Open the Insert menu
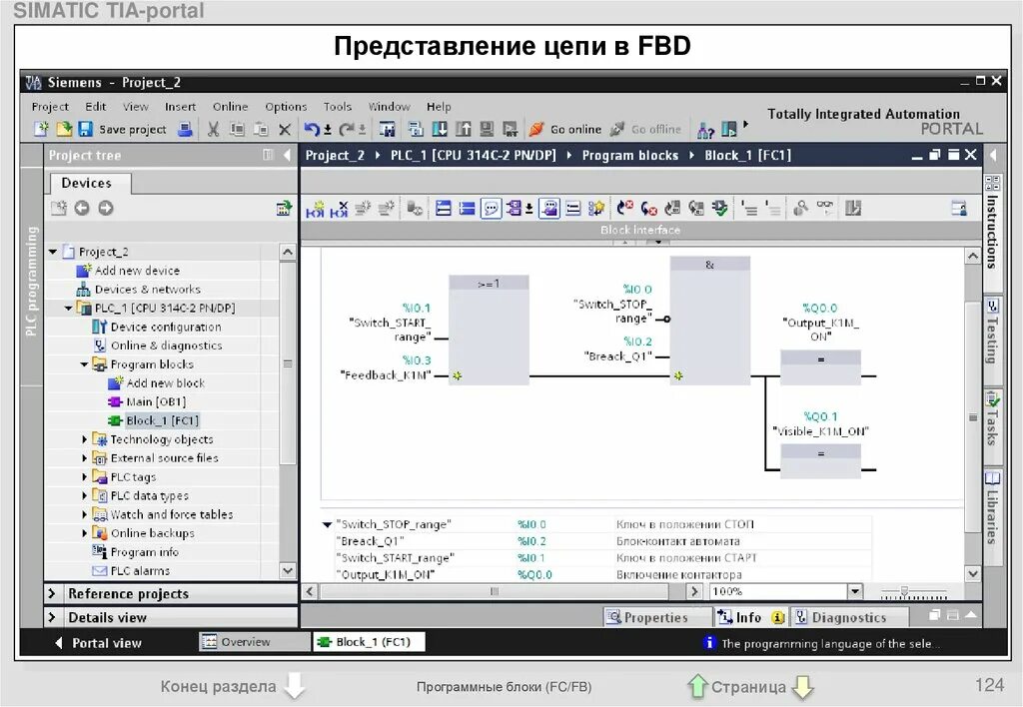The image size is (1023, 707). click(x=180, y=106)
